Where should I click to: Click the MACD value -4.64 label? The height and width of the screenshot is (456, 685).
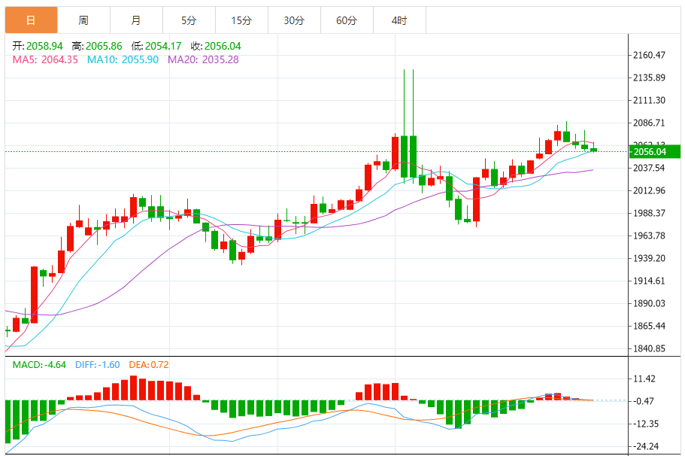(x=39, y=365)
